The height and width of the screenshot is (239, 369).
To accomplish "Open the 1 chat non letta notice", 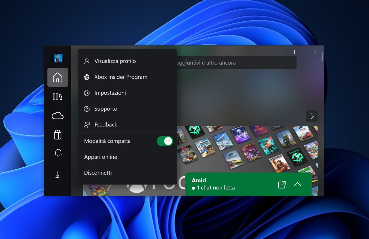I will pyautogui.click(x=214, y=188).
